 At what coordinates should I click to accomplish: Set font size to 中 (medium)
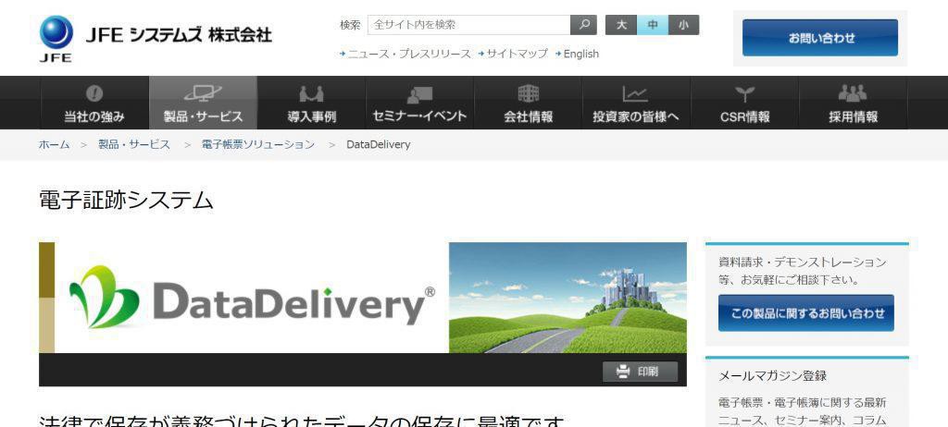coord(653,25)
